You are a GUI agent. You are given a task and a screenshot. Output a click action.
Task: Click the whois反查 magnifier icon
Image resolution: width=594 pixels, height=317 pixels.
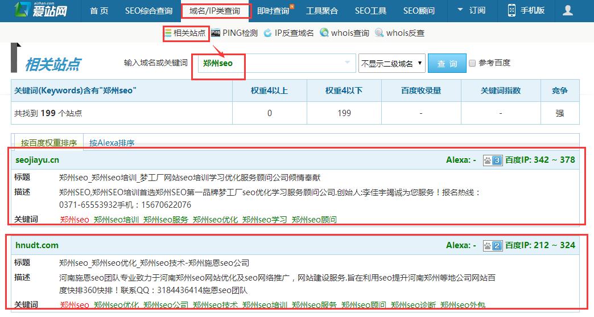pyautogui.click(x=379, y=33)
